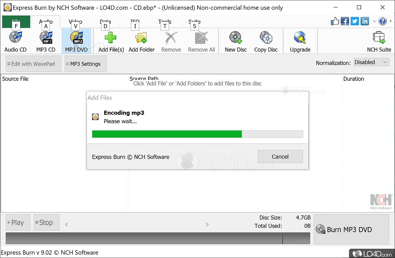Viewport: 395px width, 258px height.
Task: Click the NCH Software logo
Action: [381, 202]
